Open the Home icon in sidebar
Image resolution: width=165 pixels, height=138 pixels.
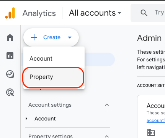(10, 37)
